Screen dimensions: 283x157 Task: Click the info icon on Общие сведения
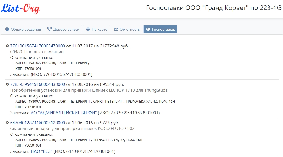coord(7,29)
